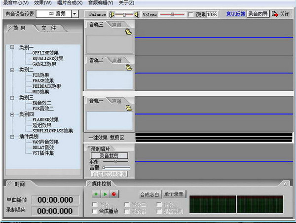Click the track three waveform area

coord(214,37)
